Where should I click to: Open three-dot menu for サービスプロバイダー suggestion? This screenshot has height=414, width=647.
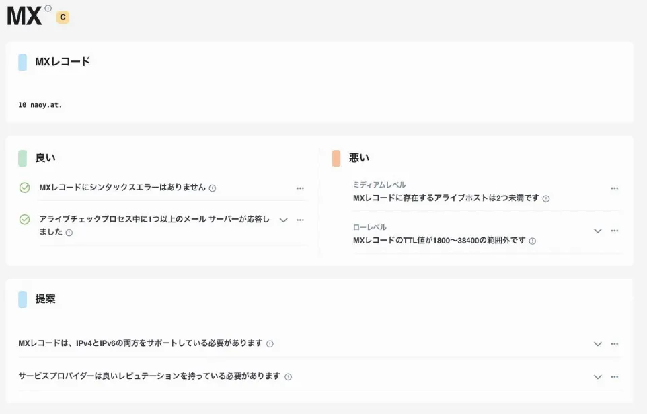[x=614, y=377]
